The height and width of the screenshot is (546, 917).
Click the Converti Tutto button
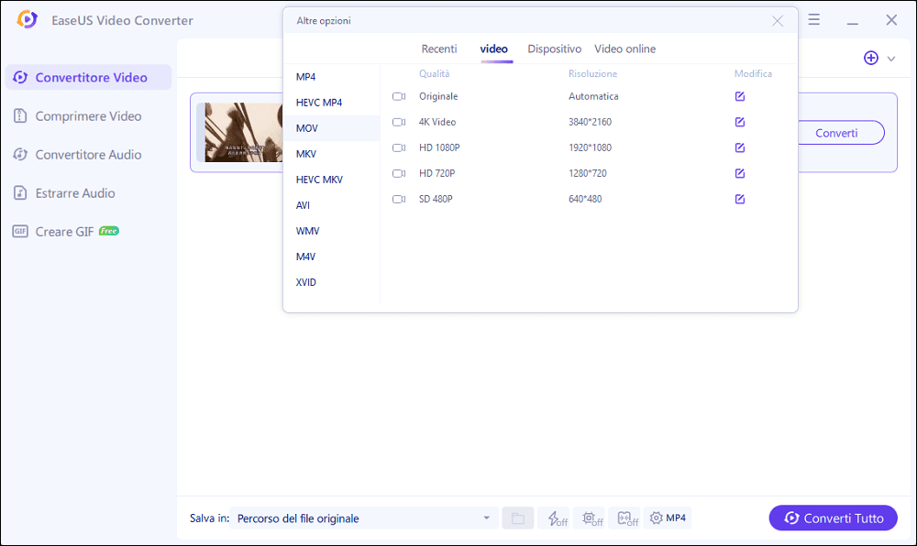(x=833, y=518)
